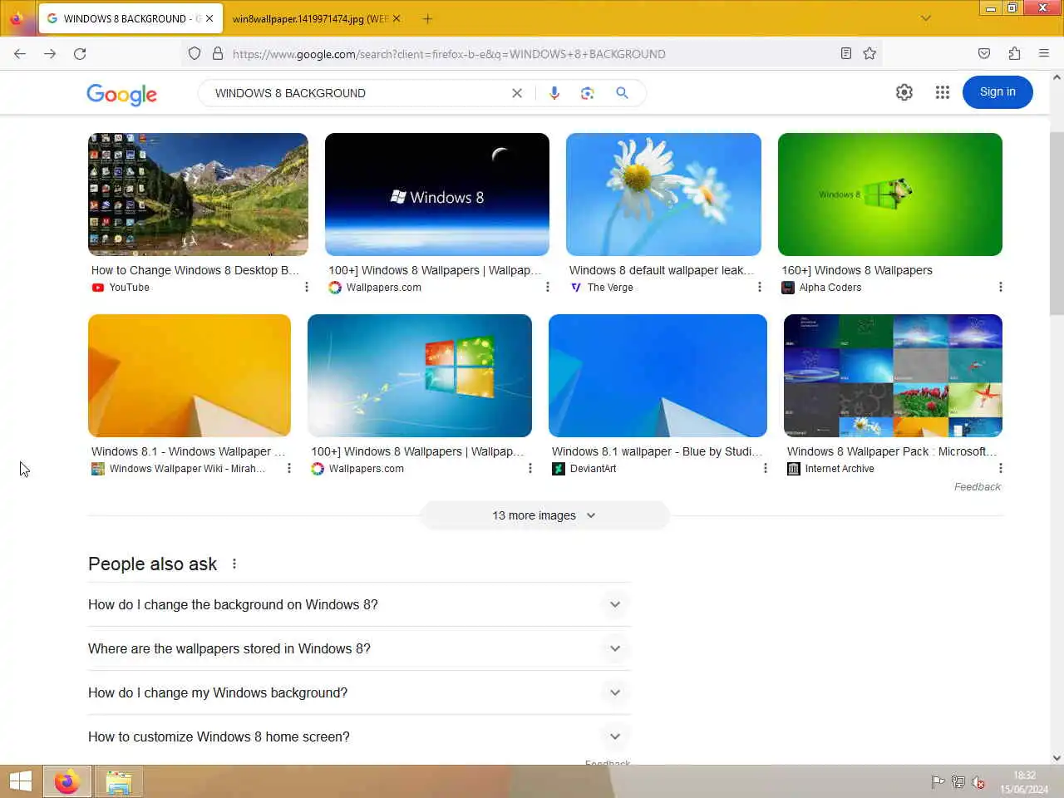This screenshot has height=798, width=1064.
Task: Expand How to customize Windows 8 home screen
Action: 359,736
